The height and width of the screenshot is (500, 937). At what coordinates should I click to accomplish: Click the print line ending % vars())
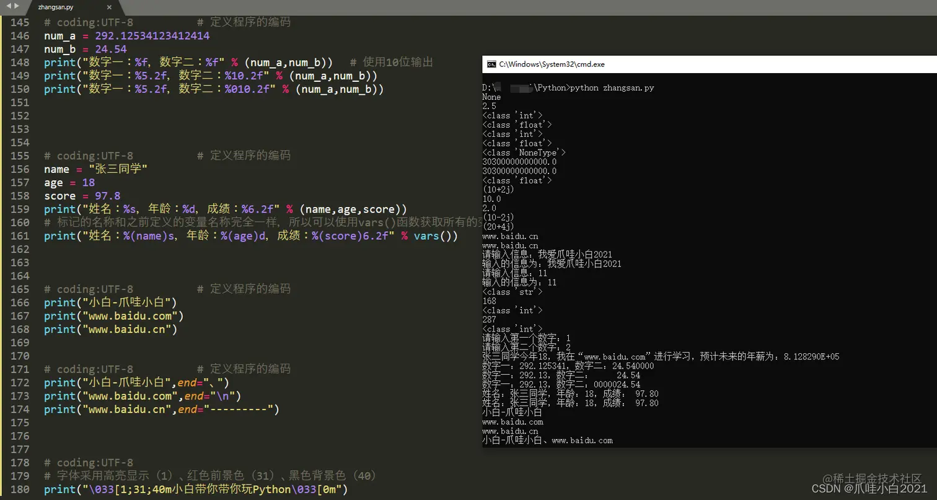(x=251, y=236)
